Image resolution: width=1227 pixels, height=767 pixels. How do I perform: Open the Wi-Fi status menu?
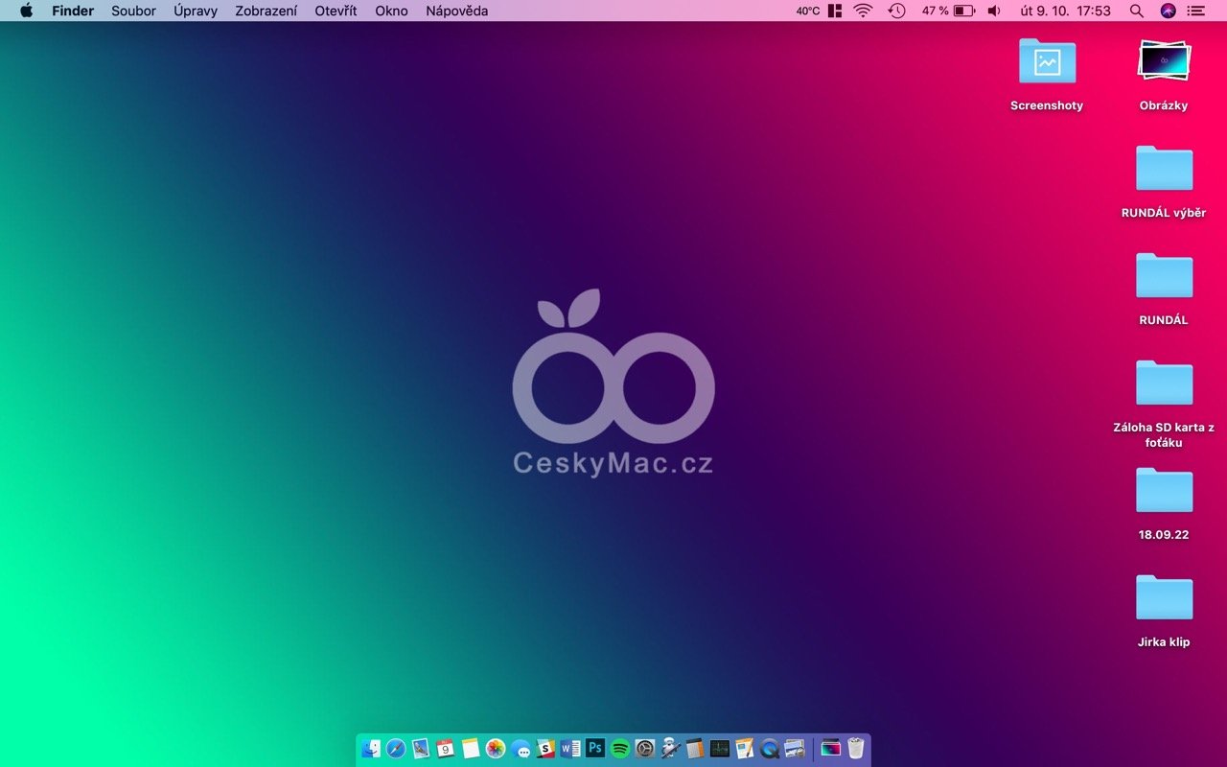(863, 11)
